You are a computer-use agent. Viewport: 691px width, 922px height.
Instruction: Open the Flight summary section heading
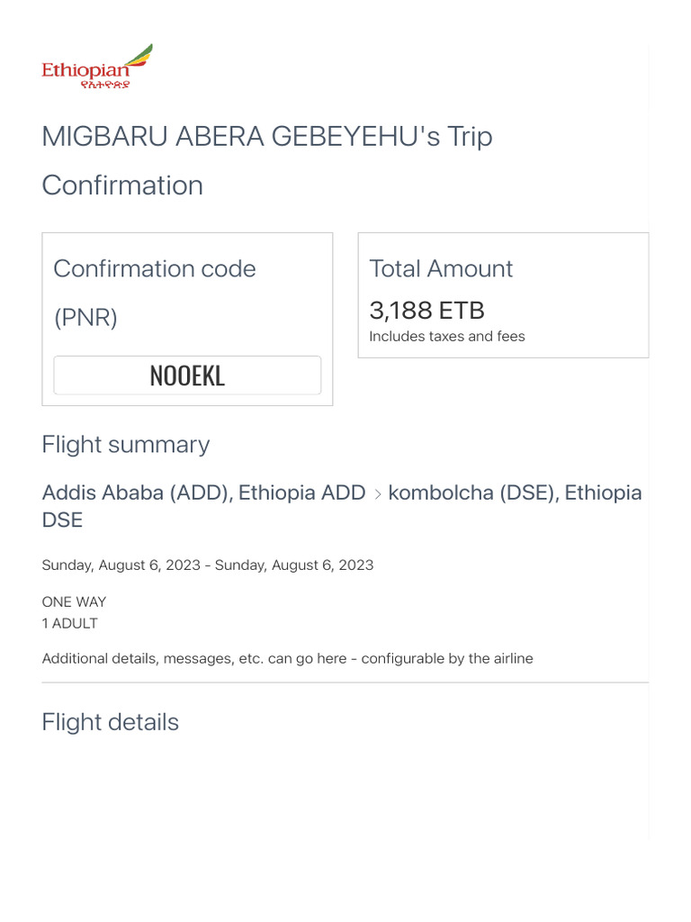tap(126, 444)
